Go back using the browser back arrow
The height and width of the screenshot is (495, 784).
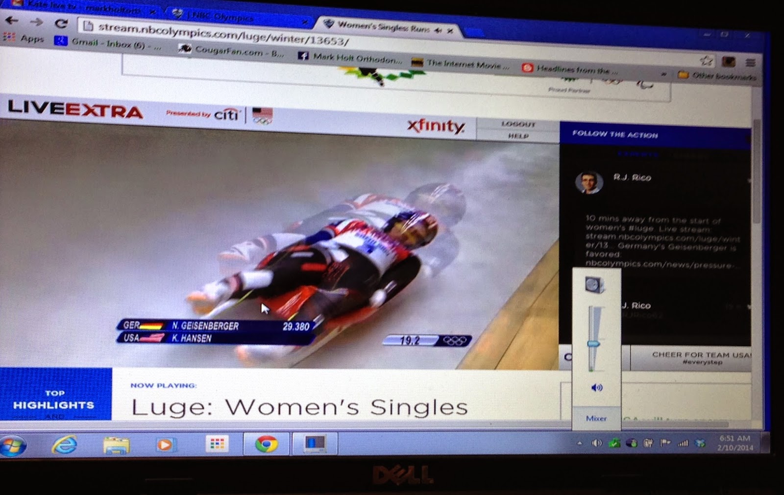pyautogui.click(x=11, y=21)
